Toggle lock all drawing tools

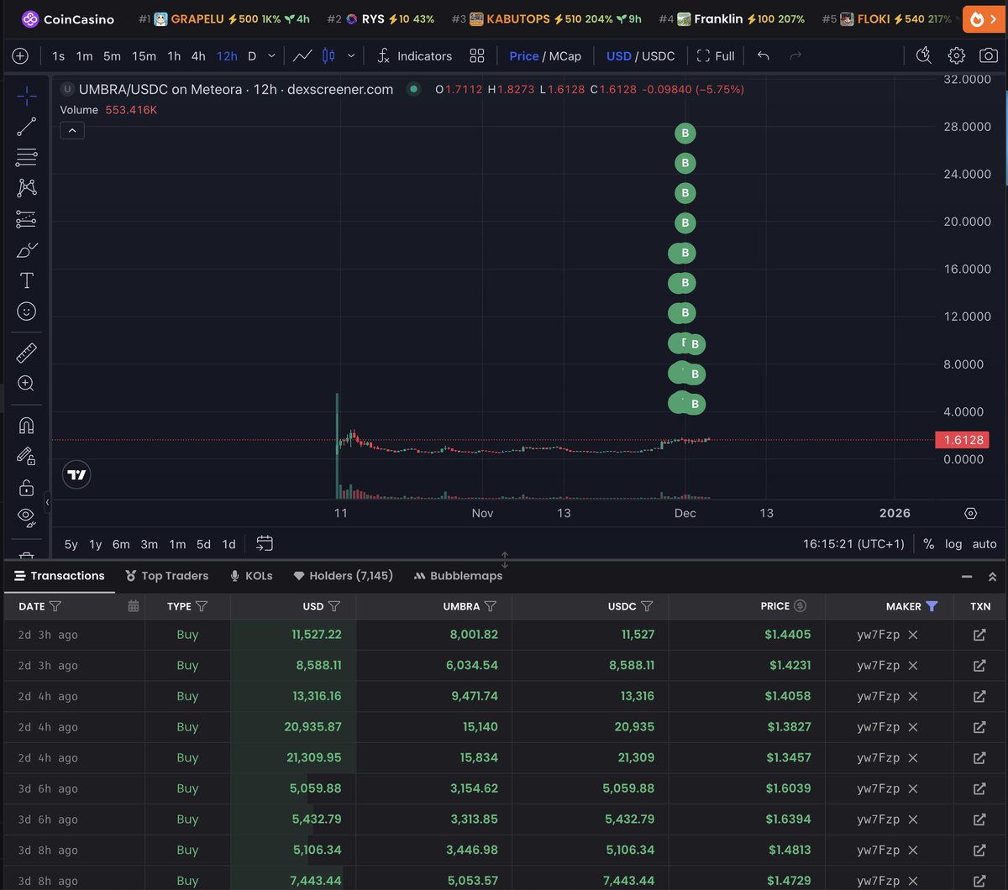pos(26,487)
